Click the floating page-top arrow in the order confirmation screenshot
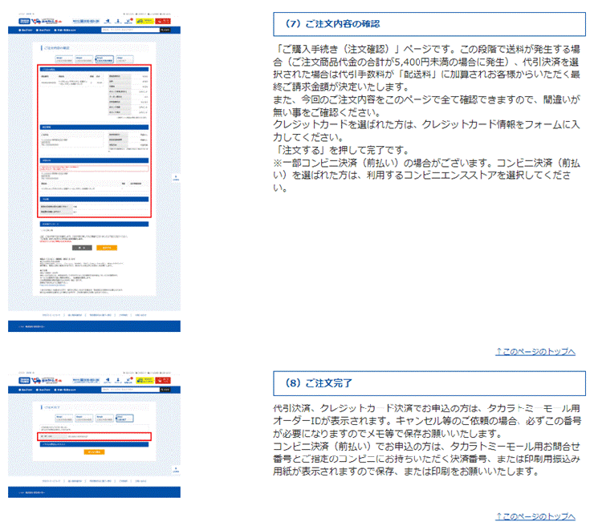Viewport: 594px width, 530px height. coord(176,178)
